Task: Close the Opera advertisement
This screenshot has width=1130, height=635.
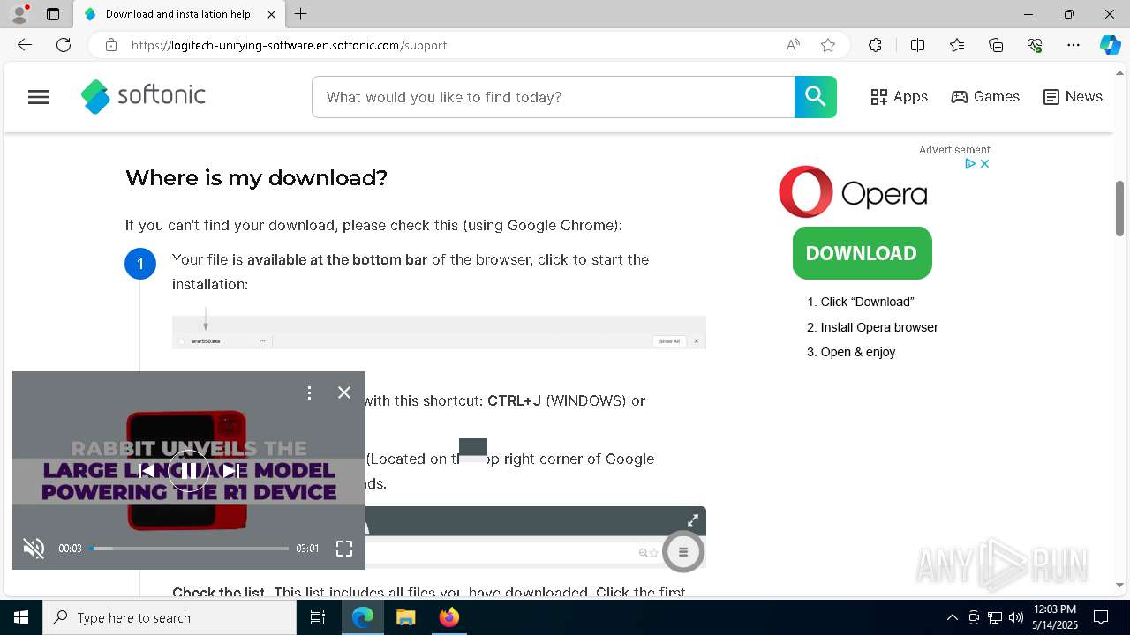Action: pyautogui.click(x=984, y=163)
